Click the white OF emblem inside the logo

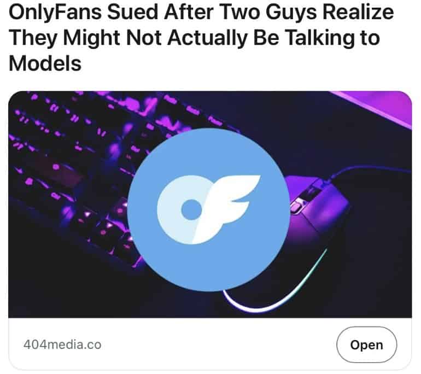tap(208, 209)
